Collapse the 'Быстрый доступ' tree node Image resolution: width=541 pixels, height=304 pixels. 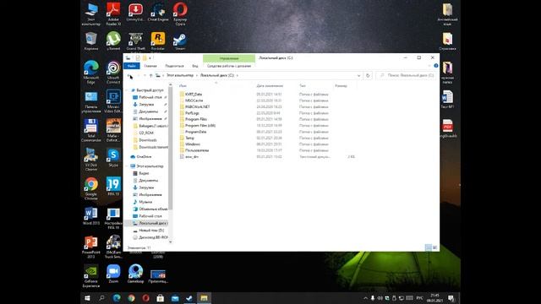pyautogui.click(x=127, y=90)
